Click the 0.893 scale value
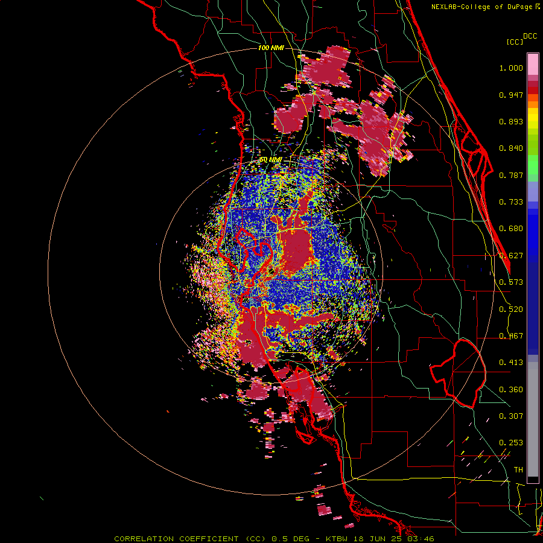Viewport: 543px width, 543px height. 511,121
